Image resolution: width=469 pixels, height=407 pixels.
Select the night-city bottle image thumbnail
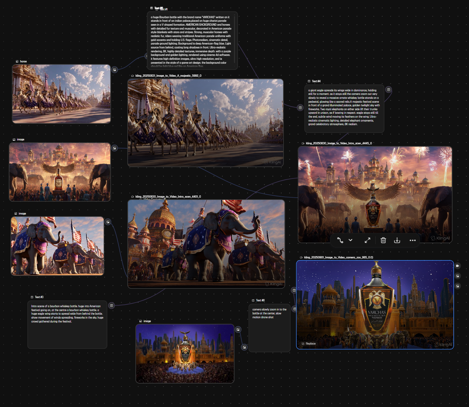point(185,354)
